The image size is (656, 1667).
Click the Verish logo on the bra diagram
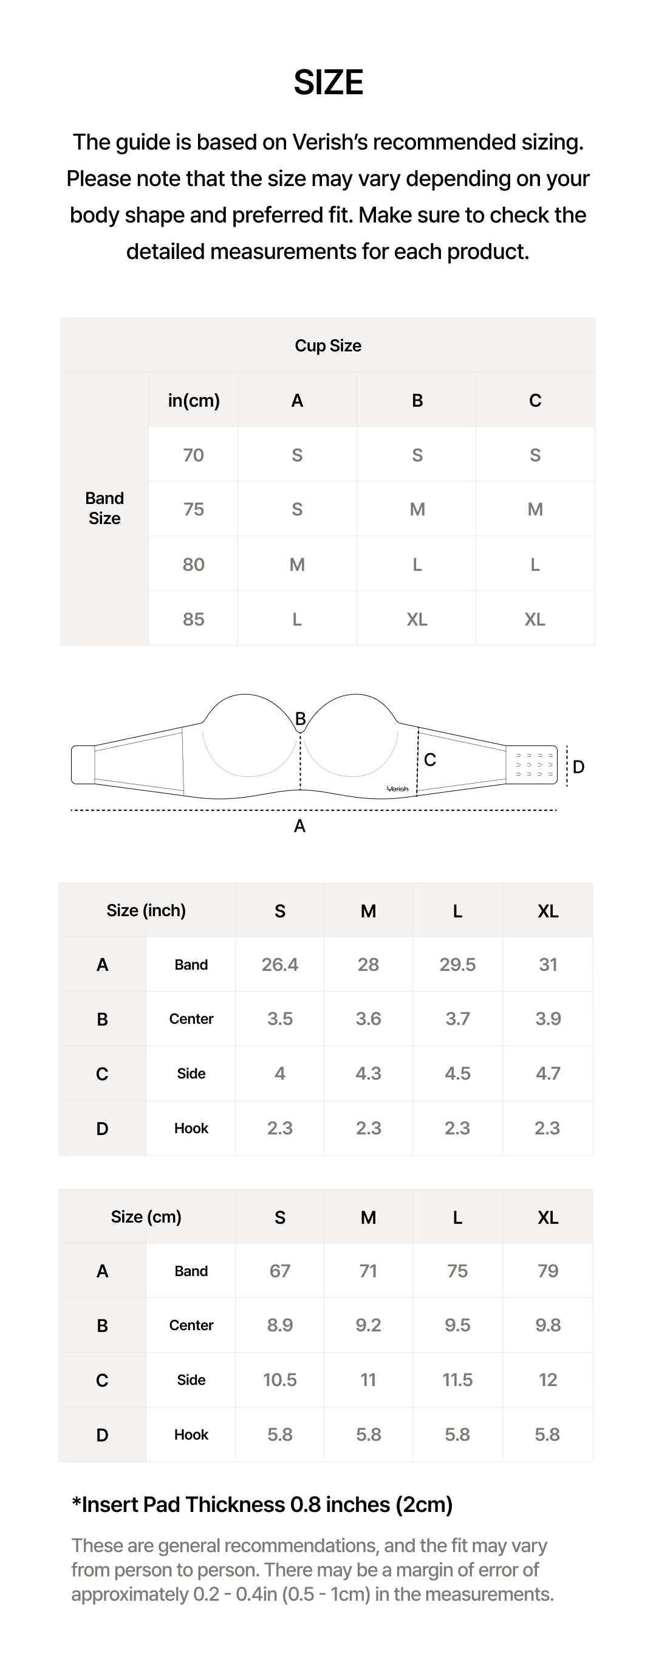click(x=397, y=789)
